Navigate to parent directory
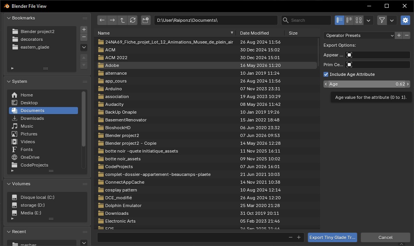Viewport: 414px width, 246px height. (x=122, y=20)
